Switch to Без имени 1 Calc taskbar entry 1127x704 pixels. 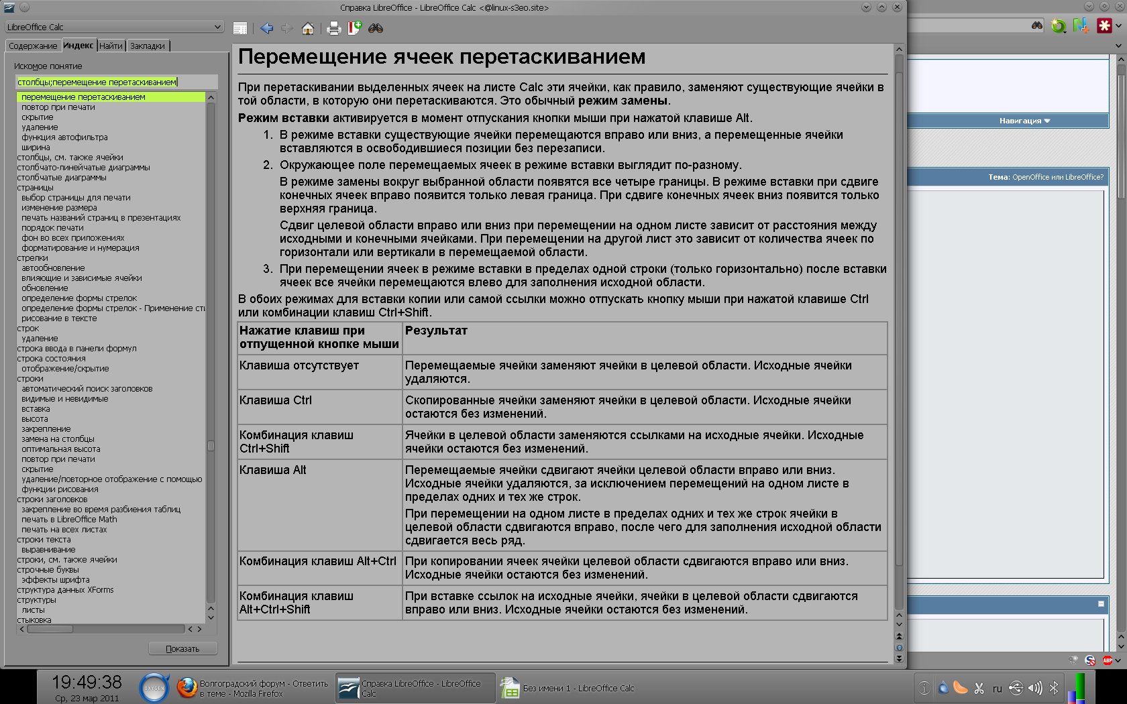(x=568, y=688)
